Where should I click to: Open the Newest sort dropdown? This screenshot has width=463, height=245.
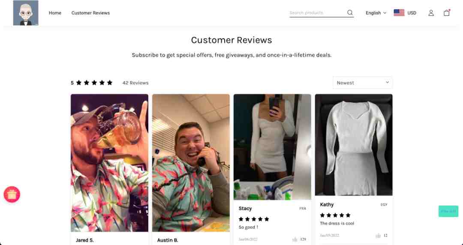(363, 83)
